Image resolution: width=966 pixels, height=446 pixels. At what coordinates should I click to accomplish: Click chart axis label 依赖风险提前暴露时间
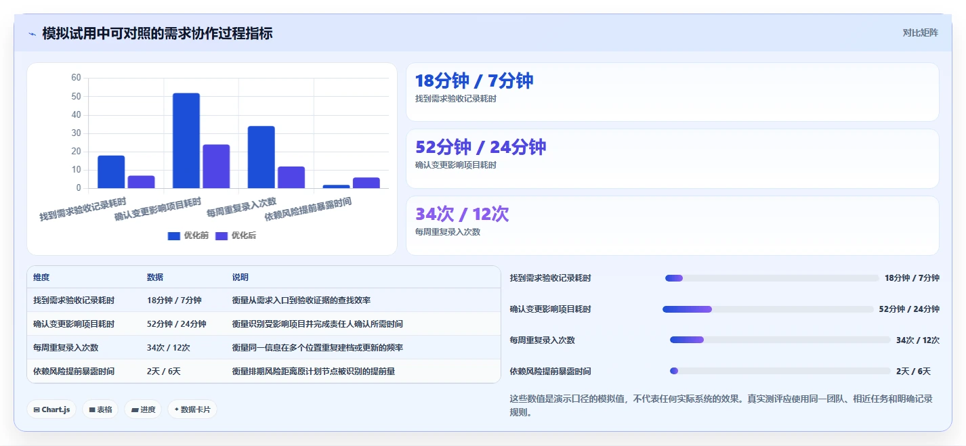click(x=308, y=210)
